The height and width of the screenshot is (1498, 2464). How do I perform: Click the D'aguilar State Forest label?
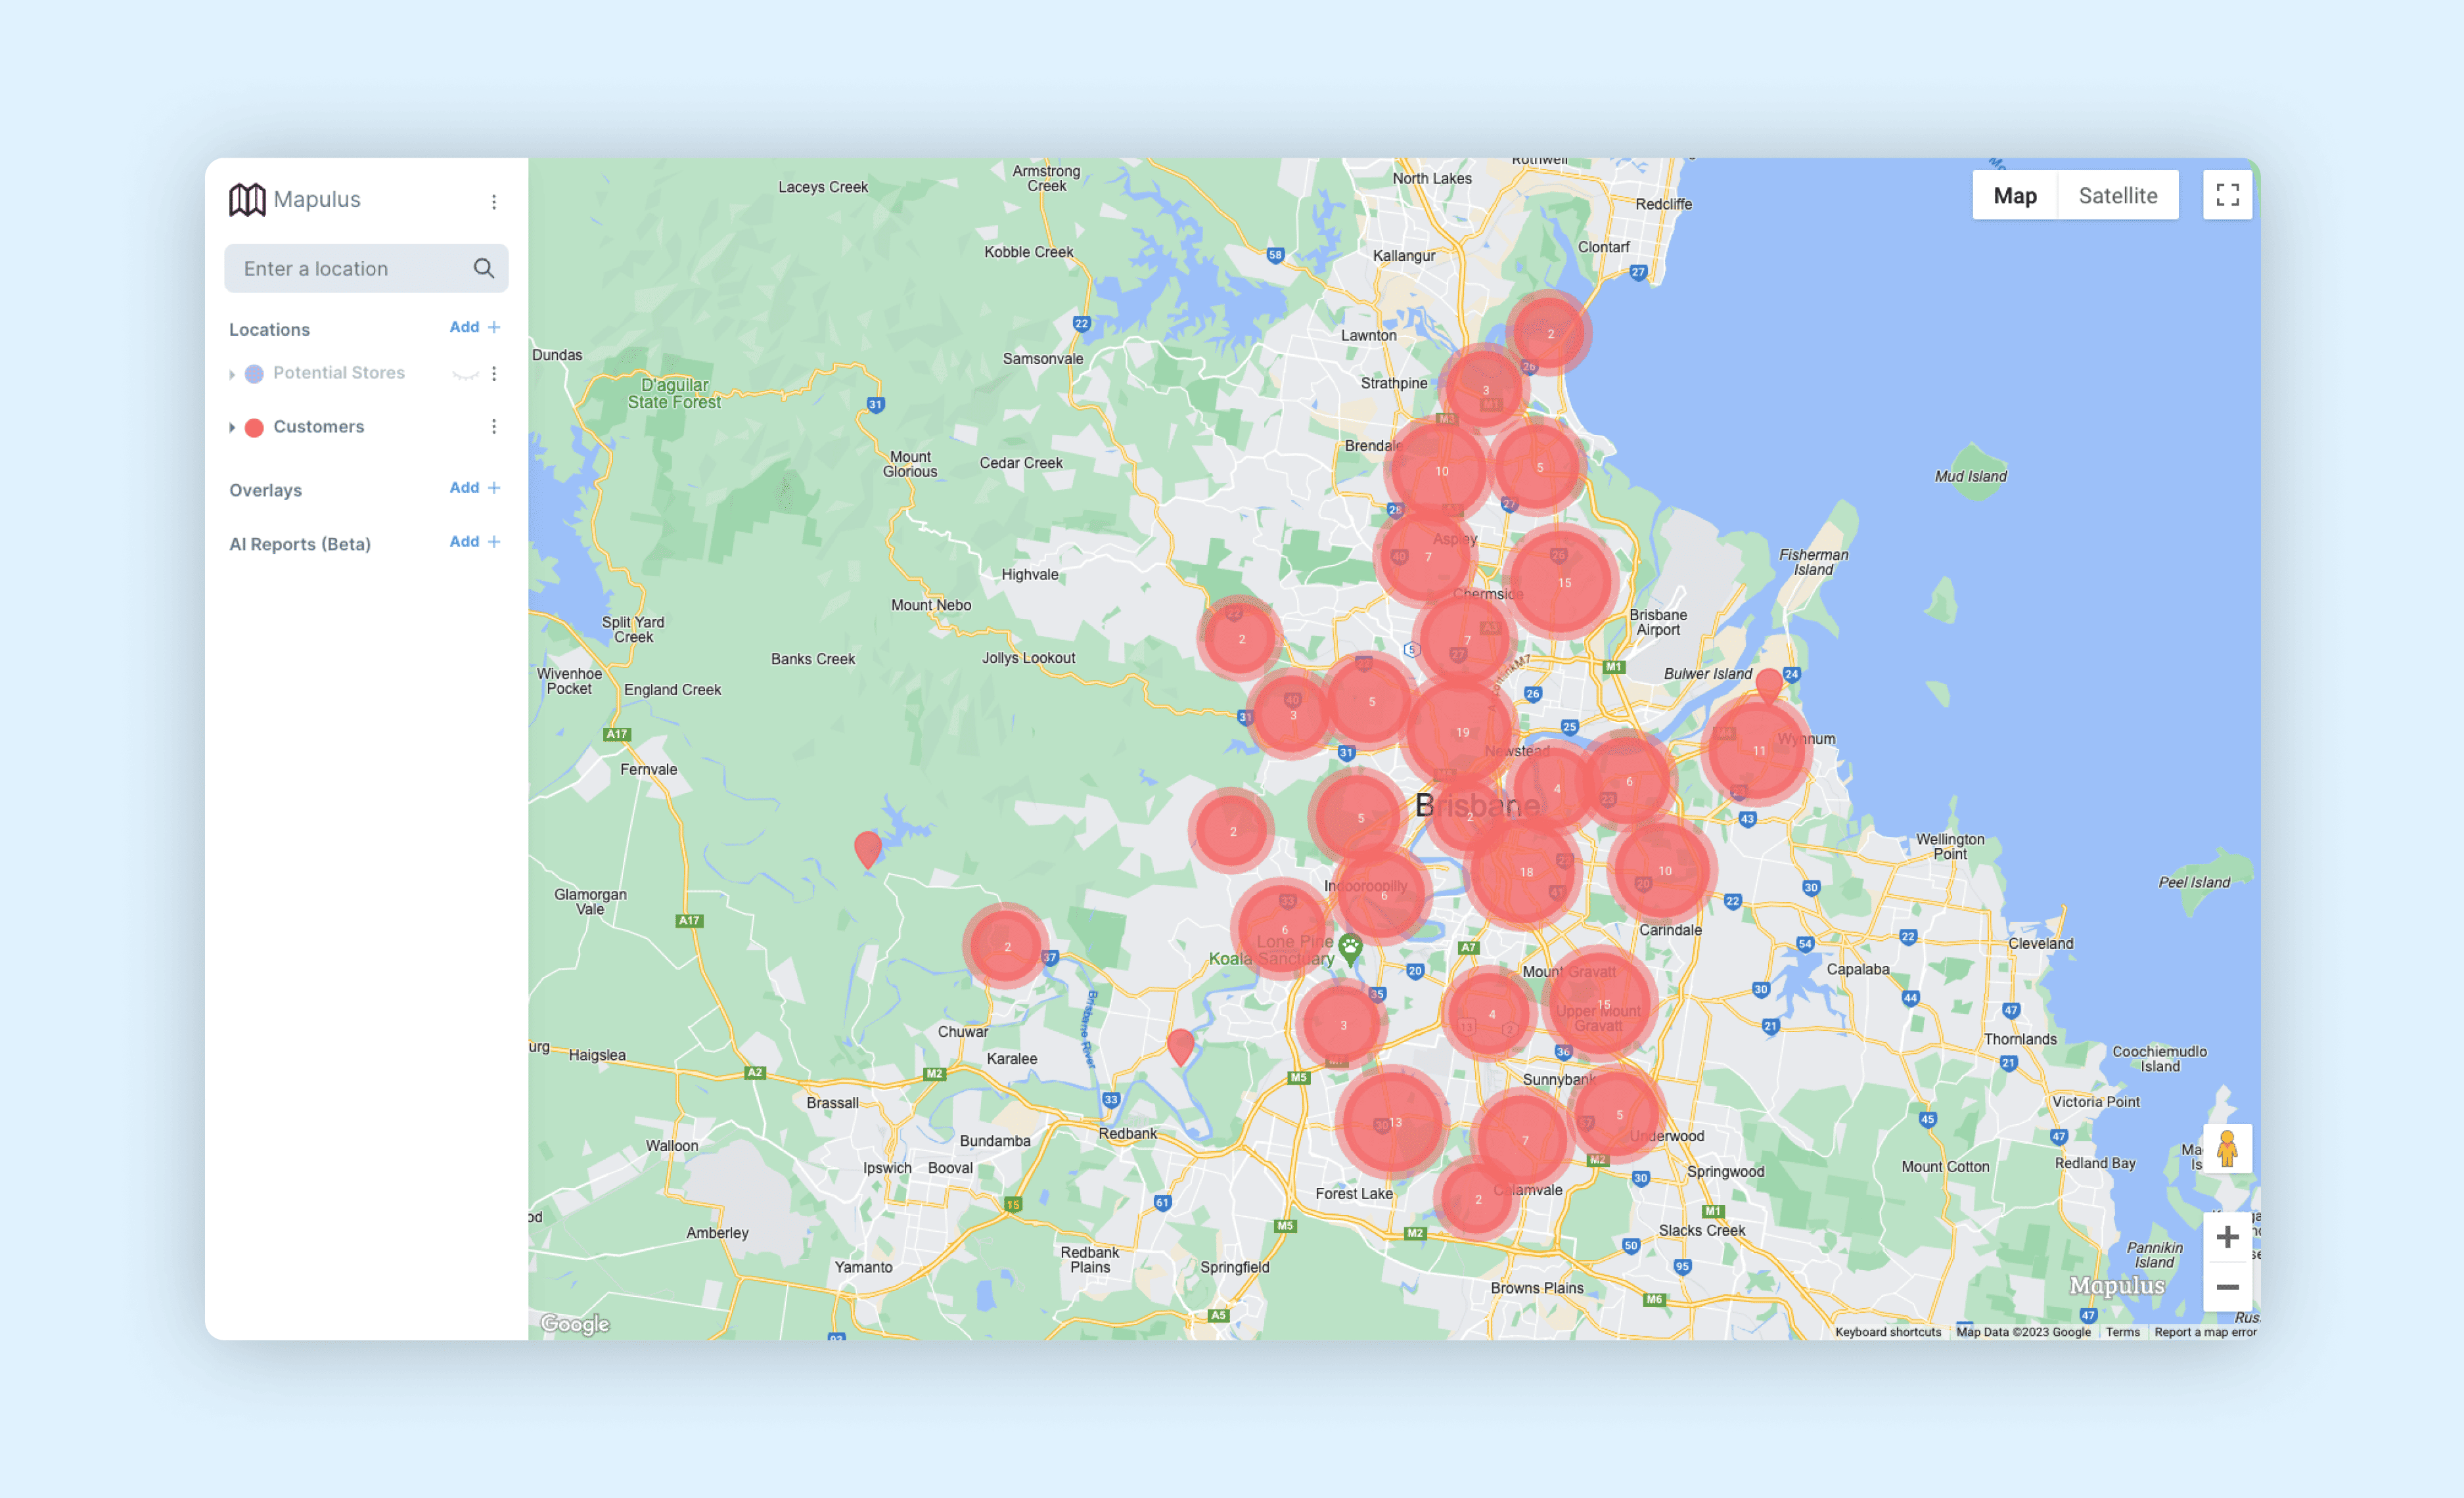(x=674, y=393)
